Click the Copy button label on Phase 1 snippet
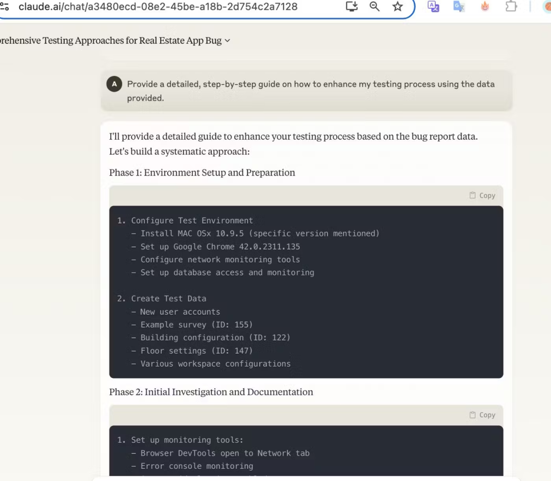Image resolution: width=551 pixels, height=481 pixels. click(x=487, y=195)
